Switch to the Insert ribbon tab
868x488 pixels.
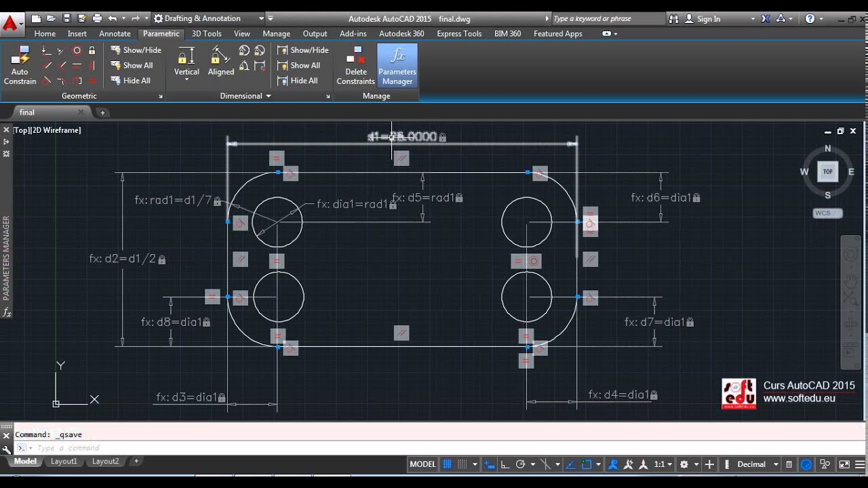[77, 33]
